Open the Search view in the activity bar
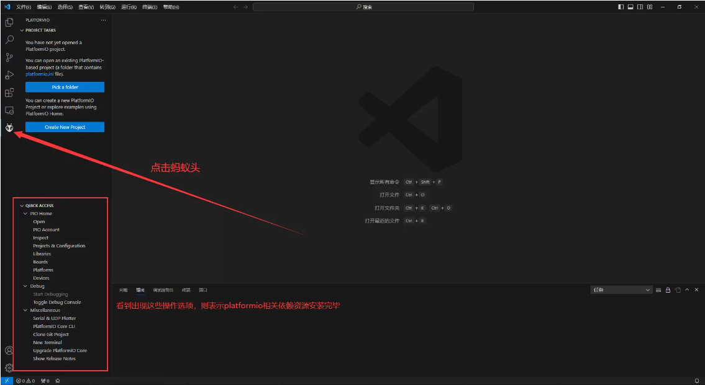Screen dimensions: 705x385 point(9,40)
